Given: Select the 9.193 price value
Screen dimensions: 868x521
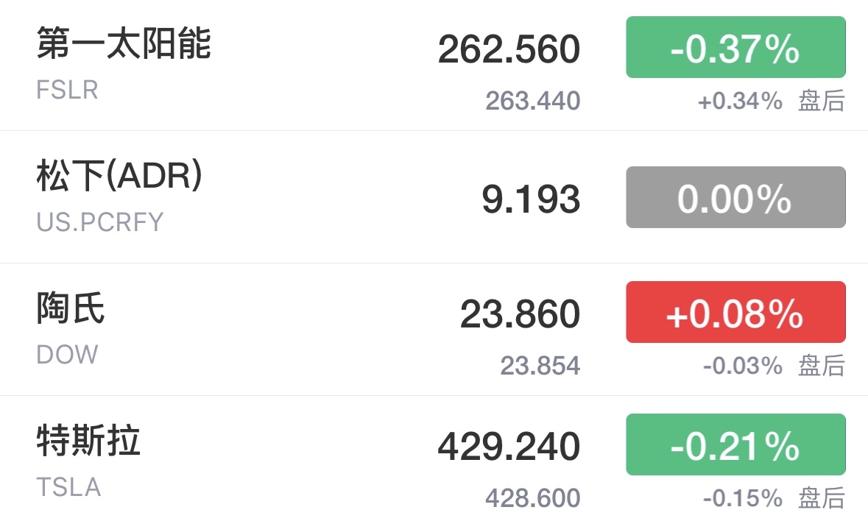Looking at the screenshot, I should pyautogui.click(x=531, y=199).
